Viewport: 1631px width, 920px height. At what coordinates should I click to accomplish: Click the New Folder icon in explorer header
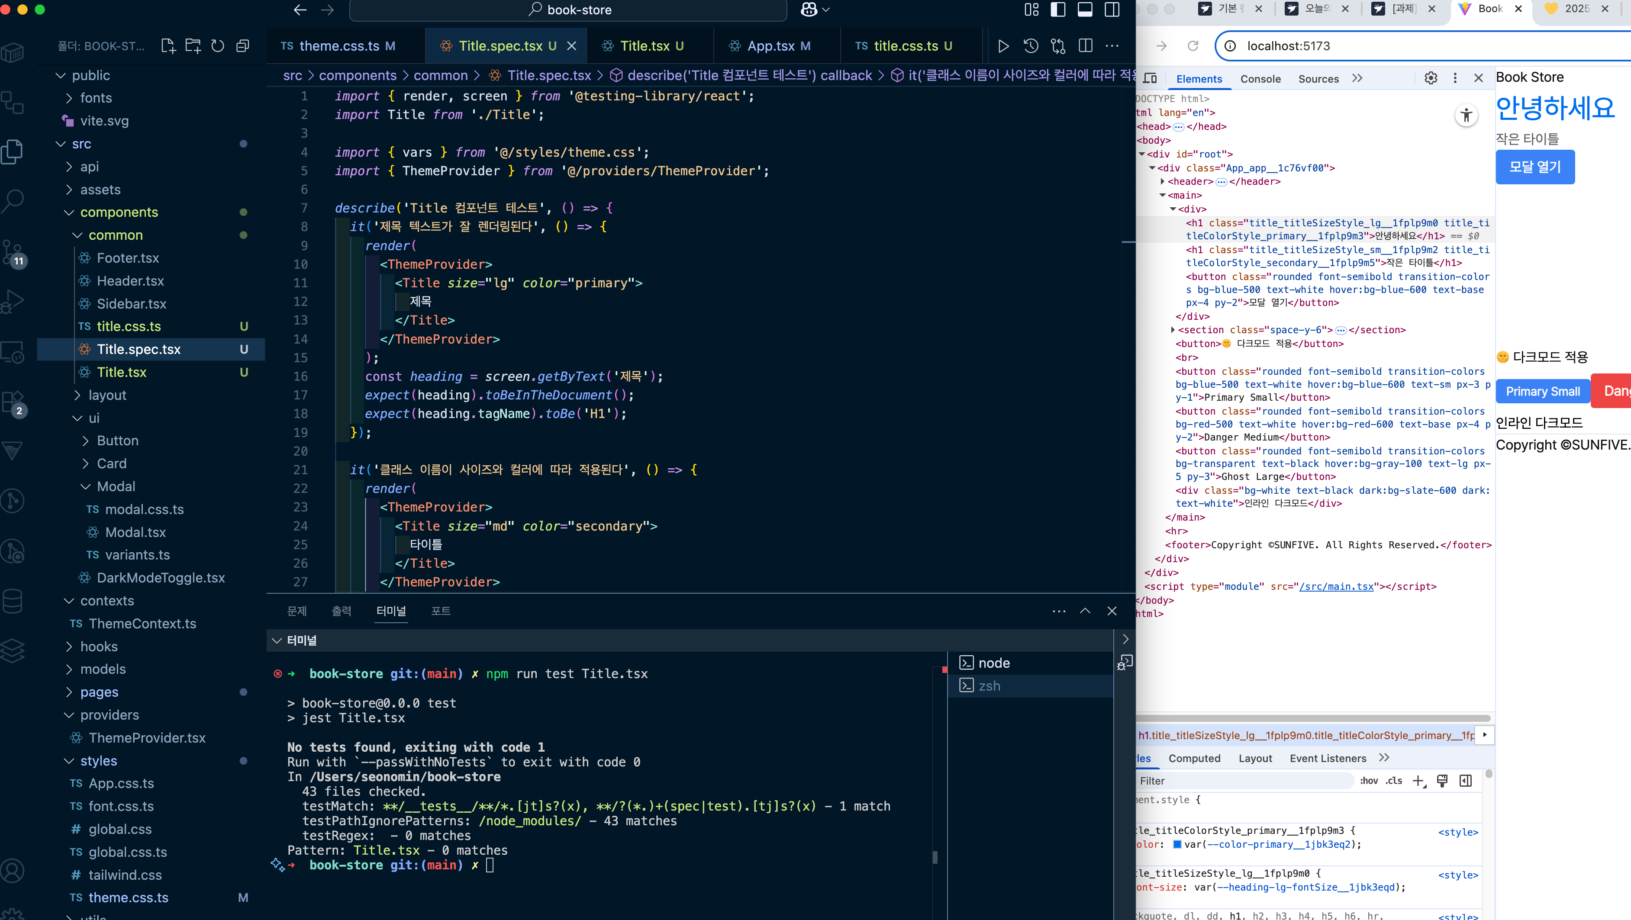click(193, 46)
